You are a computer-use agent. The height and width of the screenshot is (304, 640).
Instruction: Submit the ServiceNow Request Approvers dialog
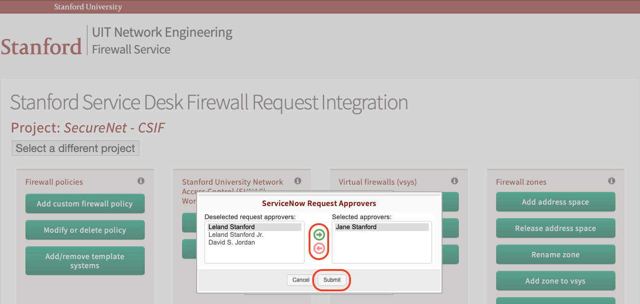click(332, 280)
